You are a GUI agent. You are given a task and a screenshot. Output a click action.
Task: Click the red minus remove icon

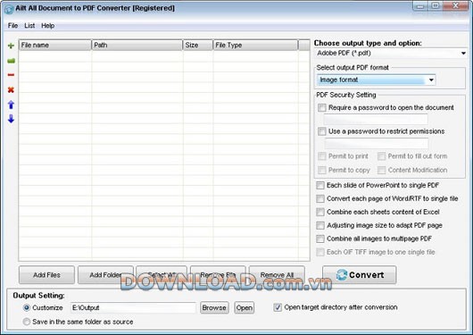click(x=11, y=75)
